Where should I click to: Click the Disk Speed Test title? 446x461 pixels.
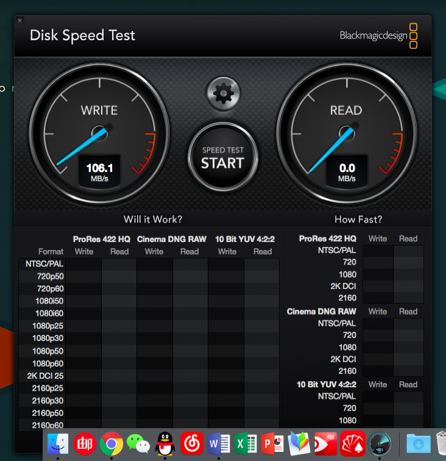coord(83,35)
